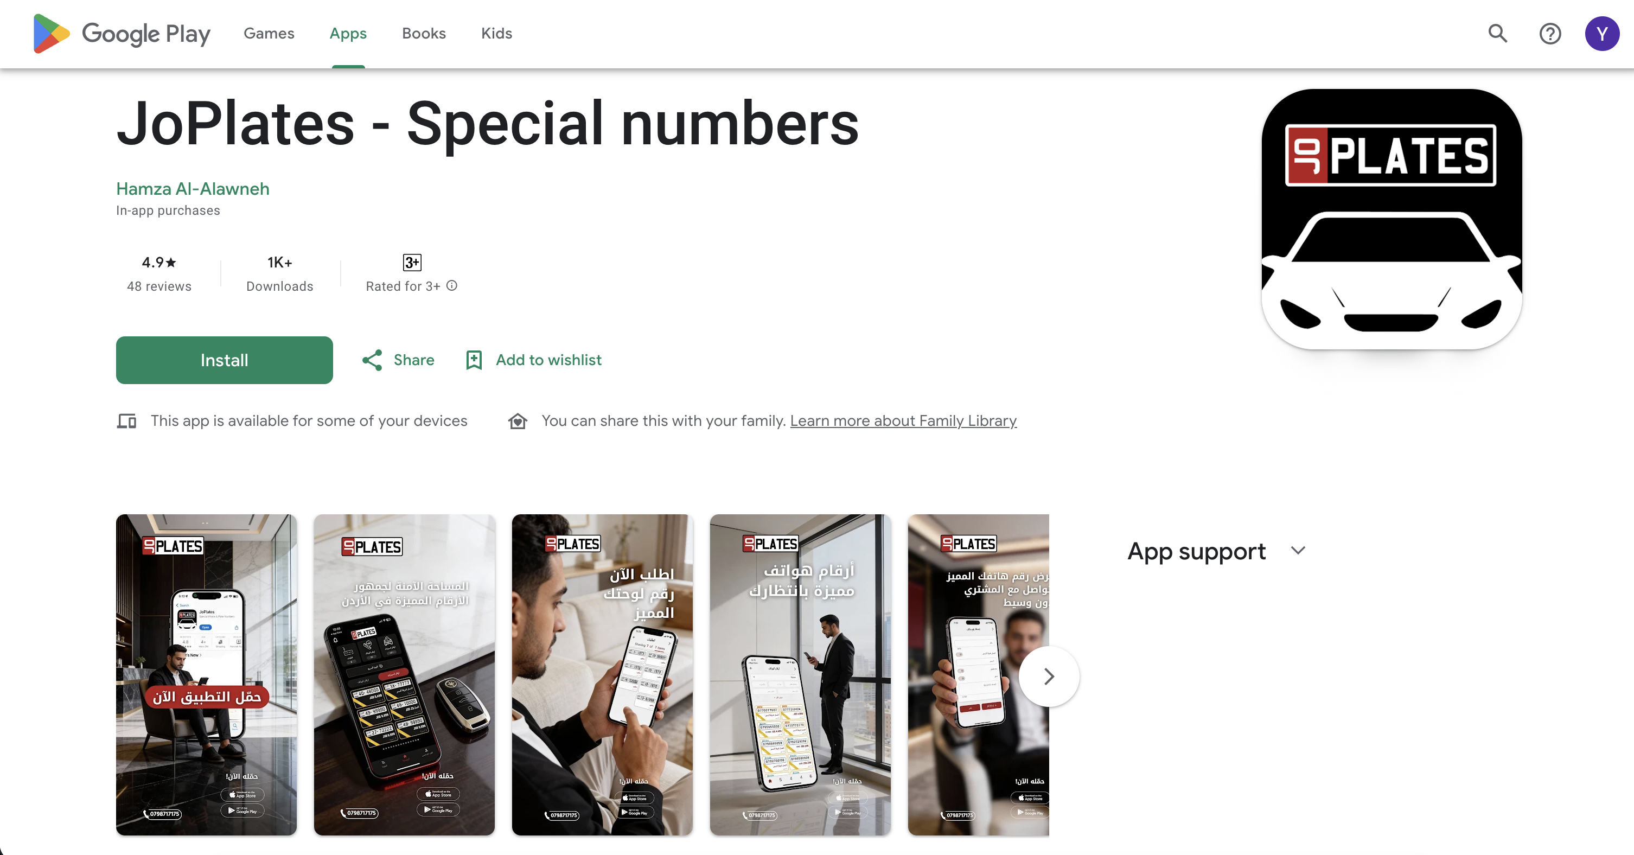Expand the App support section
Screen dimensions: 1634x855
point(1298,551)
